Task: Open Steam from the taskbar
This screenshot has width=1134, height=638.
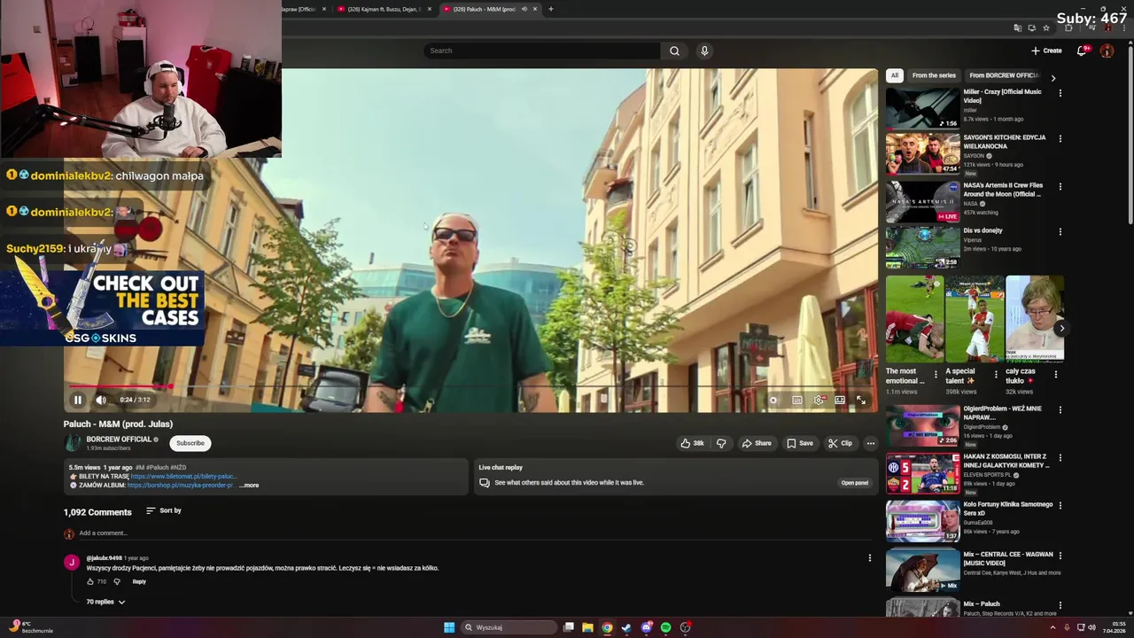Action: [x=626, y=627]
